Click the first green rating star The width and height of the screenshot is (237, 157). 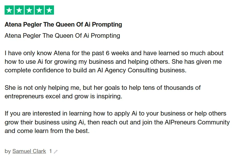tap(9, 10)
